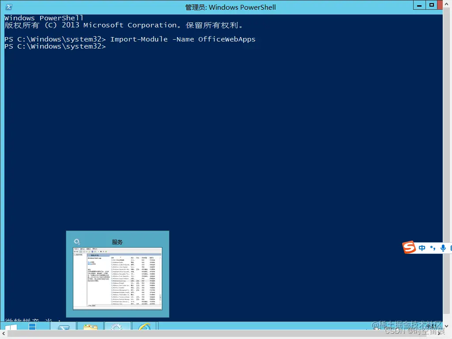The height and width of the screenshot is (339, 452).
Task: Click the vertical scrollbar down arrow
Action: (x=447, y=326)
